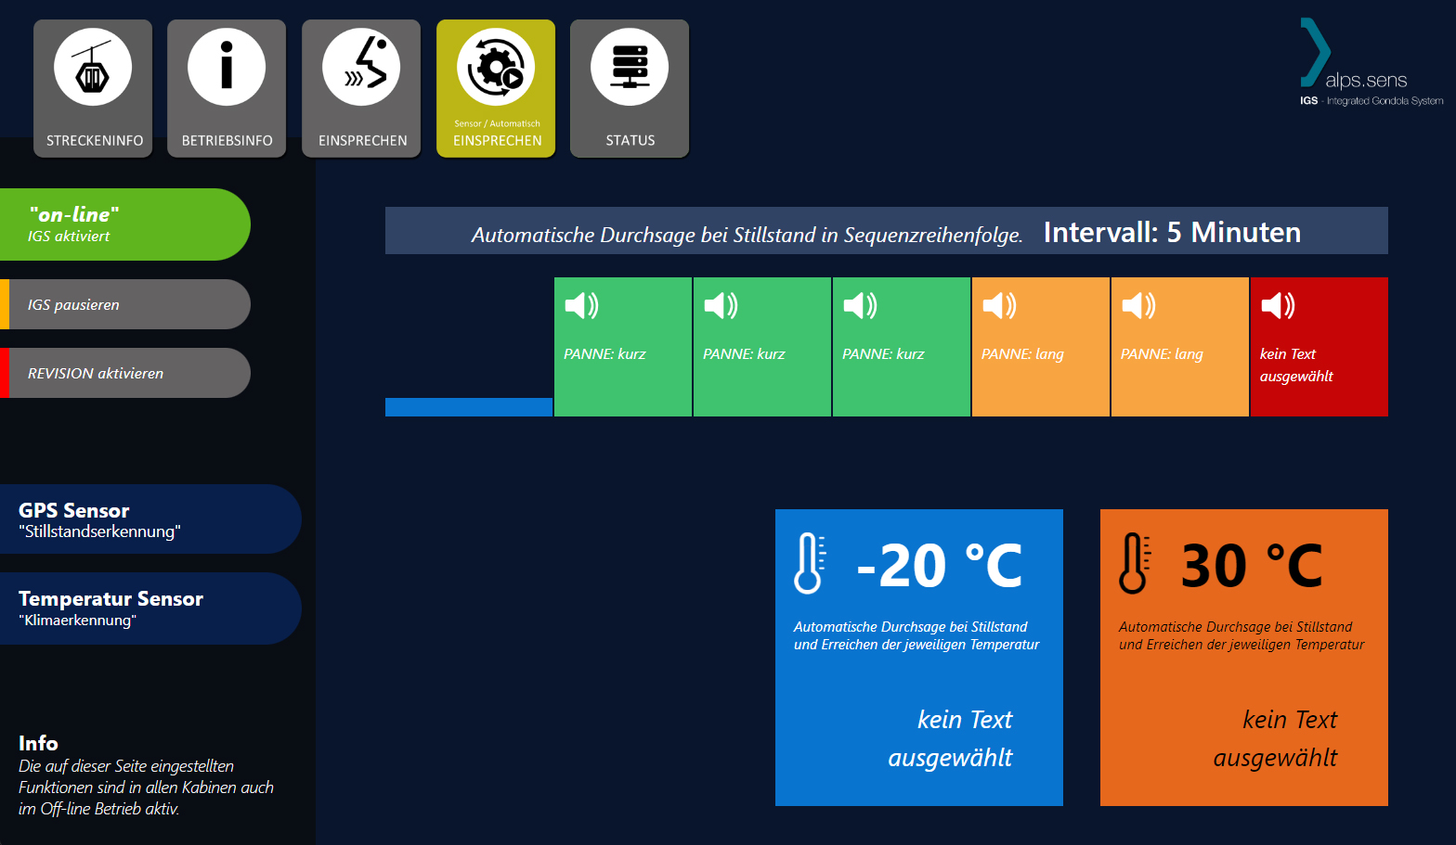The height and width of the screenshot is (845, 1456).
Task: Open the Streckeninfo gondola icon
Action: 93,68
